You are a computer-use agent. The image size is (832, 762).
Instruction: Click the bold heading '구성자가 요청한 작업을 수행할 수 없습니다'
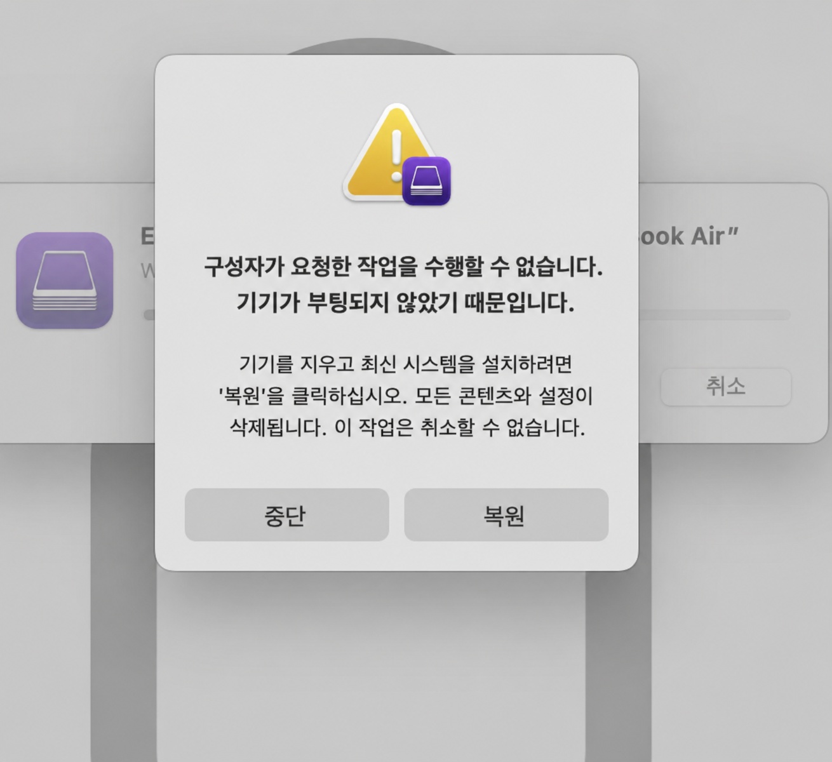[403, 267]
